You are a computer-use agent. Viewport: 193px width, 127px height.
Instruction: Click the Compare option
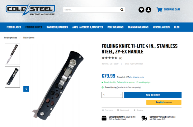coord(107,110)
